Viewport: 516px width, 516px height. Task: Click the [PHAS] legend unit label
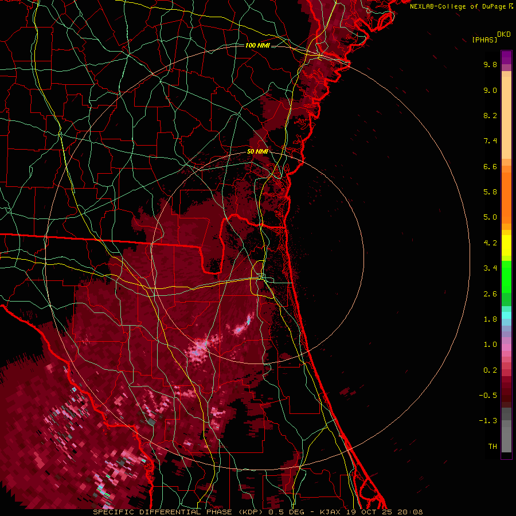point(484,40)
